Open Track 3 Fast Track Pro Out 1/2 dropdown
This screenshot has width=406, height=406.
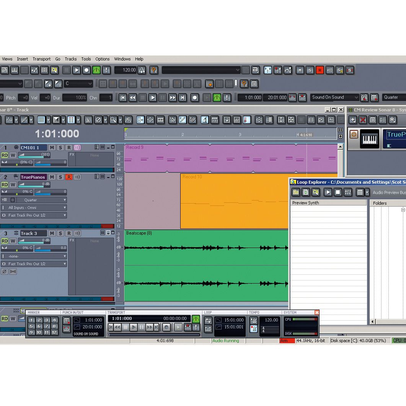coord(34,264)
